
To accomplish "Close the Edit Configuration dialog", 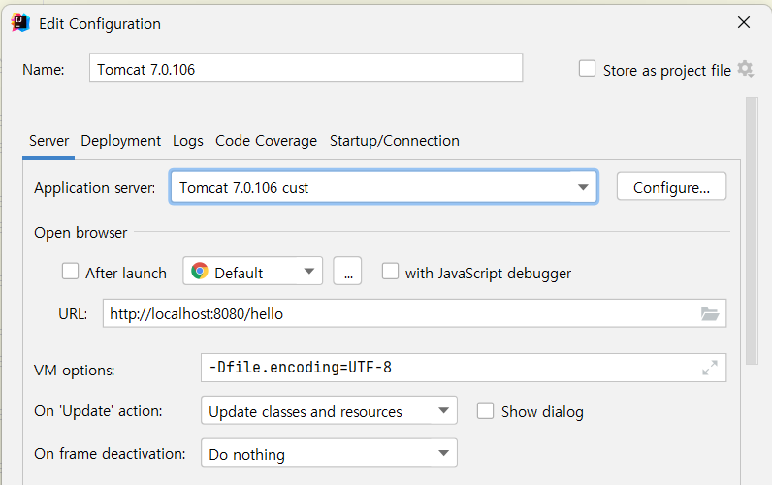I will click(744, 22).
